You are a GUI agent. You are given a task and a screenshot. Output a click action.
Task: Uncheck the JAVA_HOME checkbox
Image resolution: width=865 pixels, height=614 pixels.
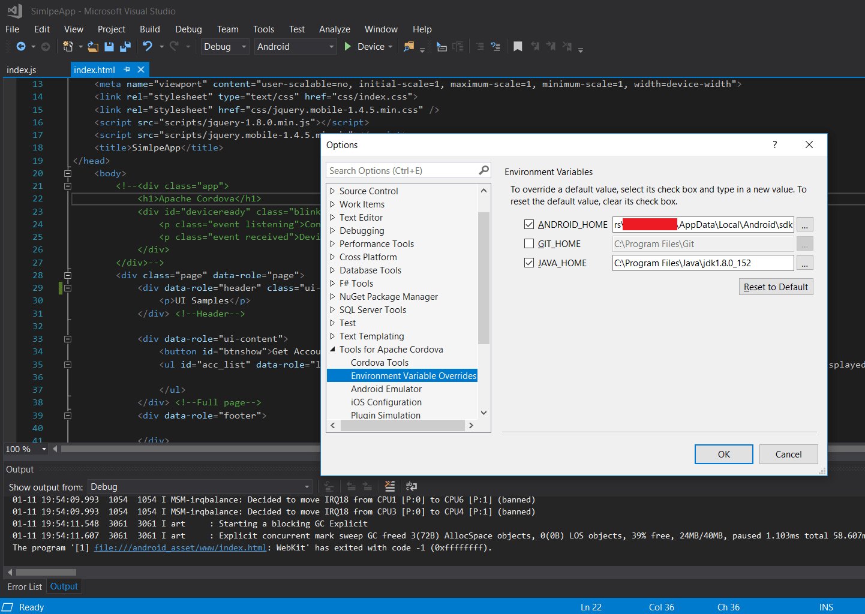click(x=529, y=263)
